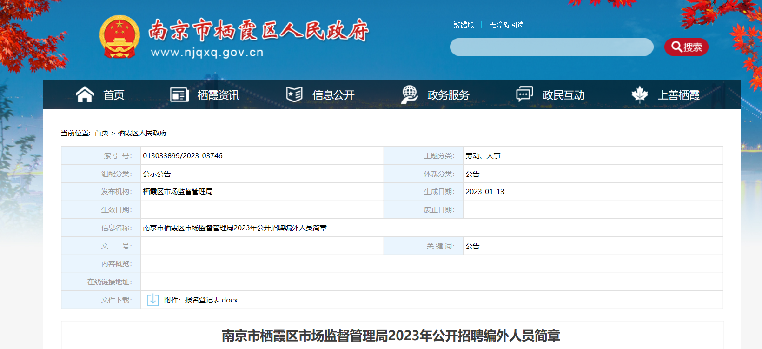The width and height of the screenshot is (762, 349).
Task: Click the home icon in navigation bar
Action: (85, 94)
